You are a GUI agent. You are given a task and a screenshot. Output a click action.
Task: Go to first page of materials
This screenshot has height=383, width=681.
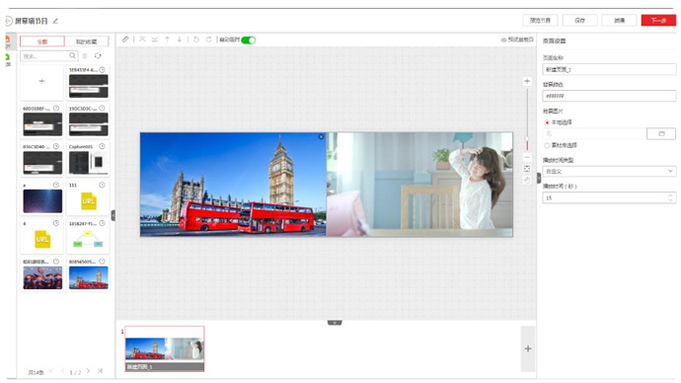(x=50, y=371)
